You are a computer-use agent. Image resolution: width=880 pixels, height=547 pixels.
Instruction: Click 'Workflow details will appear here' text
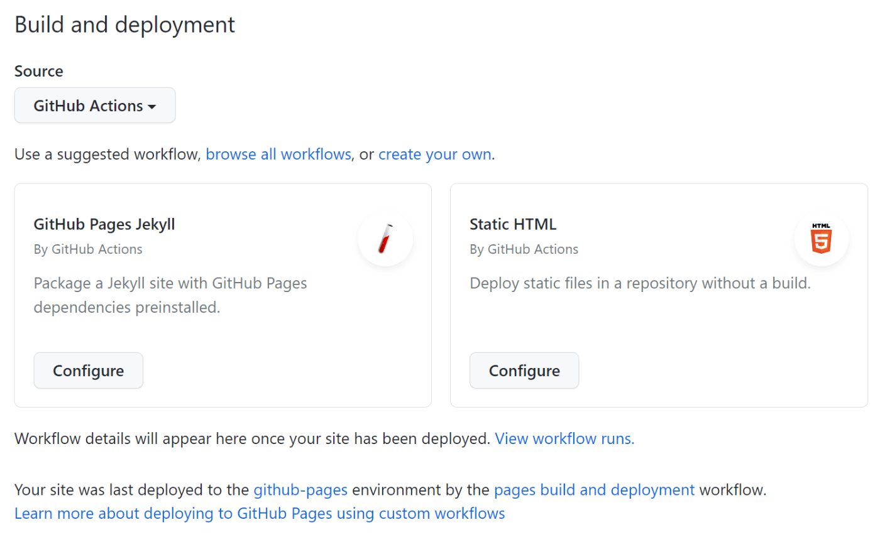[252, 438]
